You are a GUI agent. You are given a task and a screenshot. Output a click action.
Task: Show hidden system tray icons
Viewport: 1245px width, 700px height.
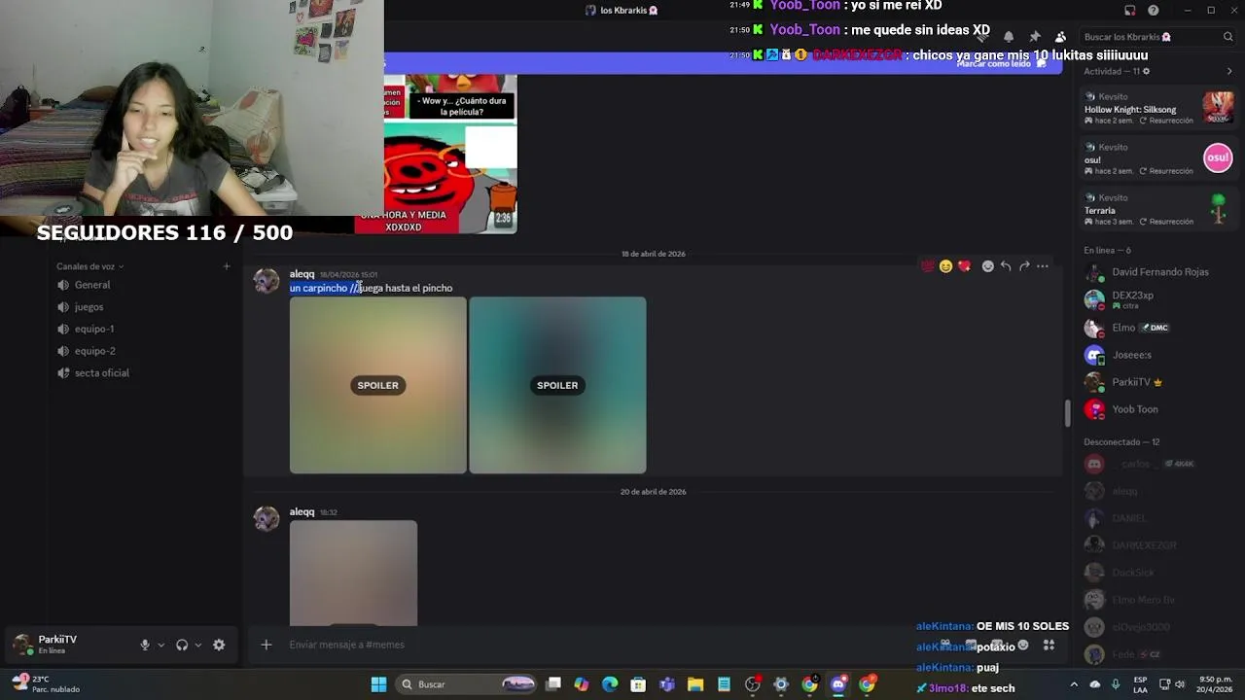1074,684
